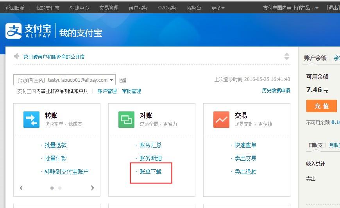Click the 不可用余额 amount

336,122
